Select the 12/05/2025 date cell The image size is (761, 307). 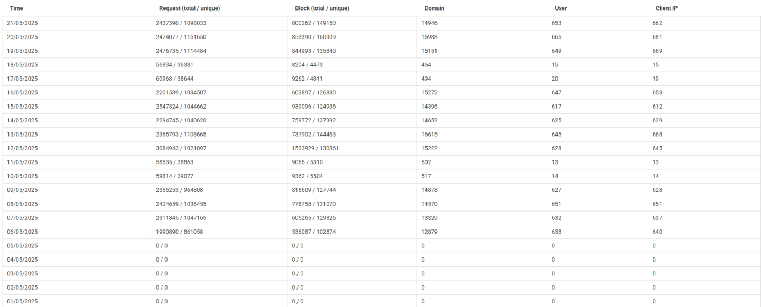(22, 148)
